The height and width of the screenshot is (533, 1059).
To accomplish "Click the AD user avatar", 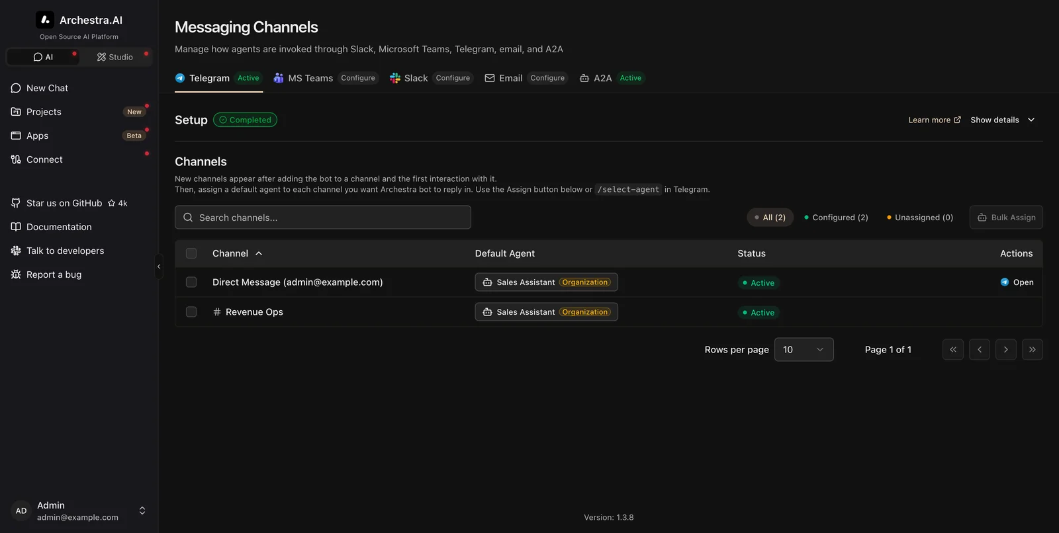I will click(21, 511).
